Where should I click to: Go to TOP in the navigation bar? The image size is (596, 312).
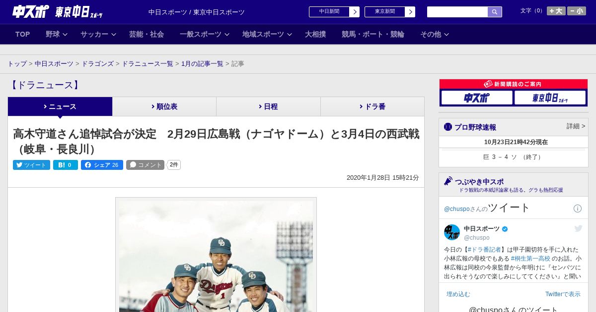(23, 34)
